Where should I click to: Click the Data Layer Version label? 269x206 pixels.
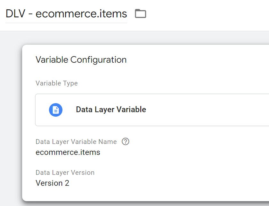(x=65, y=173)
